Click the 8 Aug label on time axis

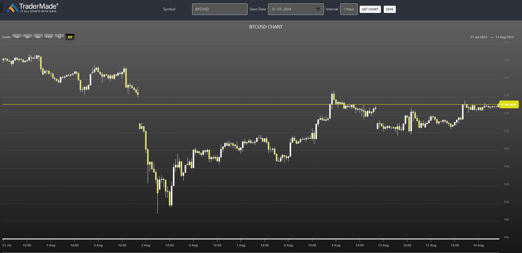(289, 245)
